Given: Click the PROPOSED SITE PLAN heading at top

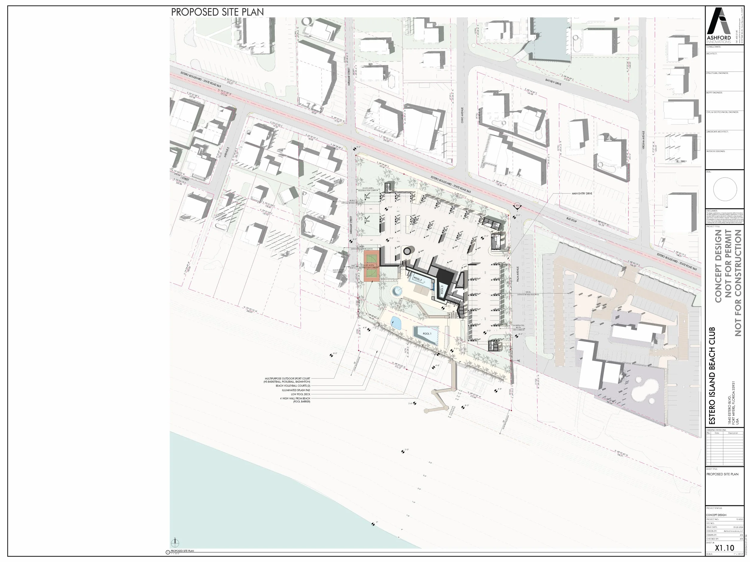Looking at the screenshot, I should [x=217, y=12].
